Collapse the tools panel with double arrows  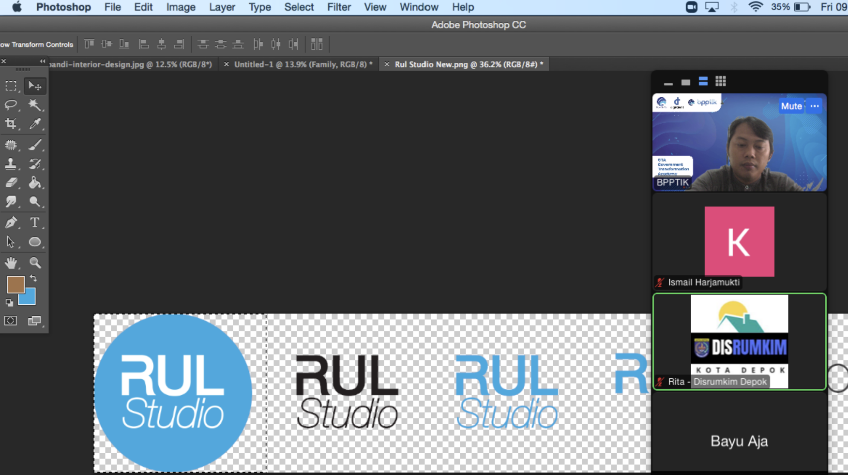pos(42,61)
